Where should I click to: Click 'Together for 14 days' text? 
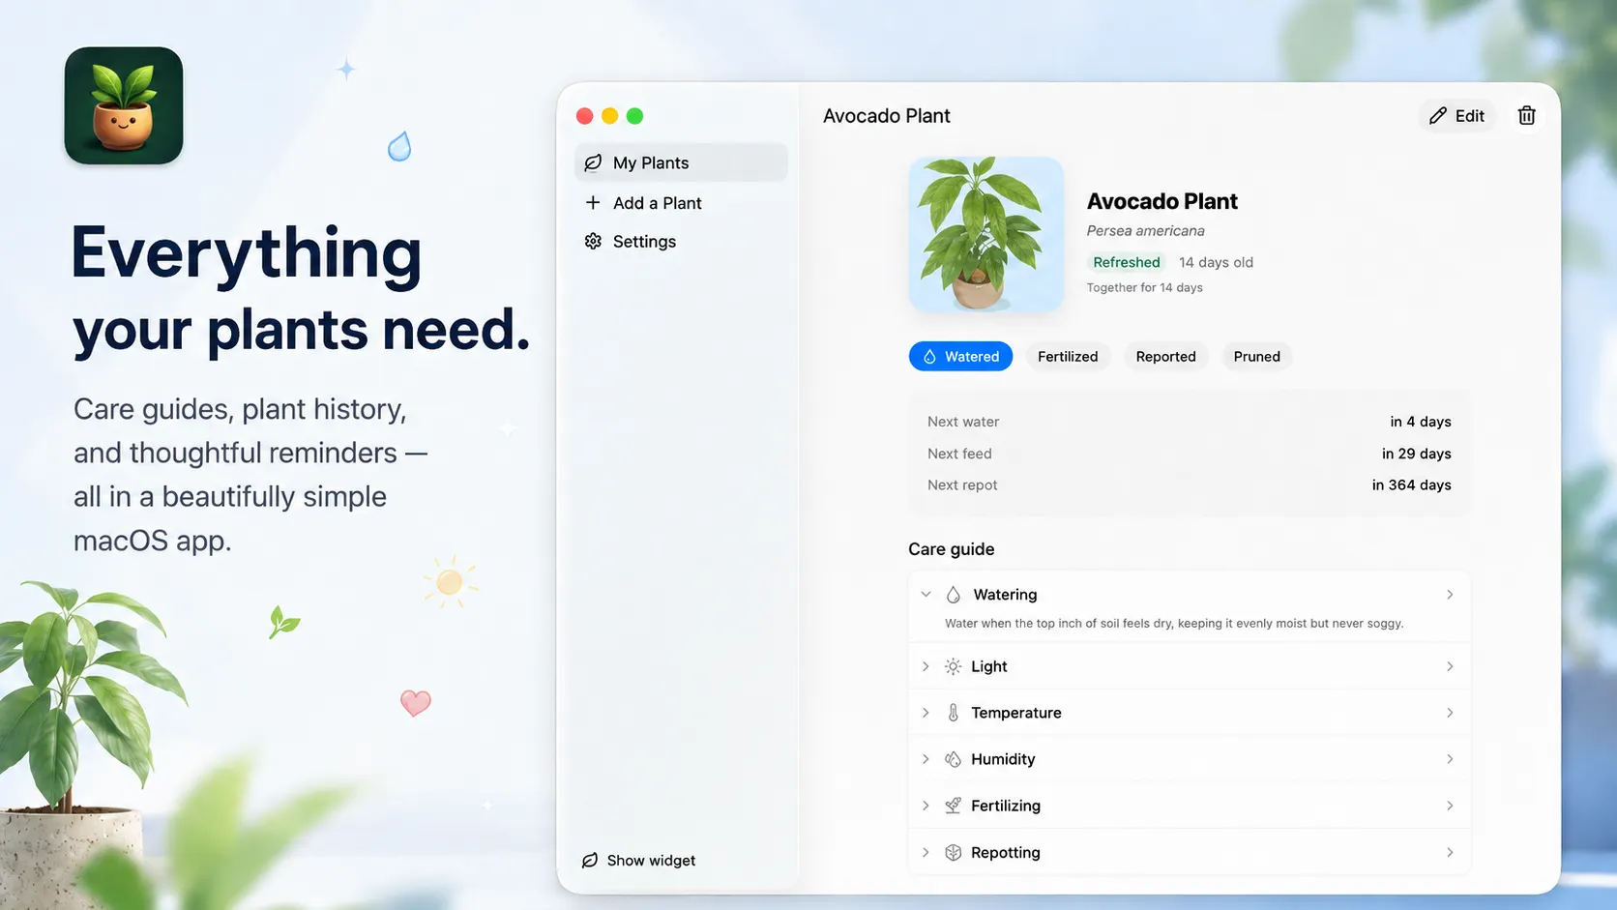[1144, 287]
